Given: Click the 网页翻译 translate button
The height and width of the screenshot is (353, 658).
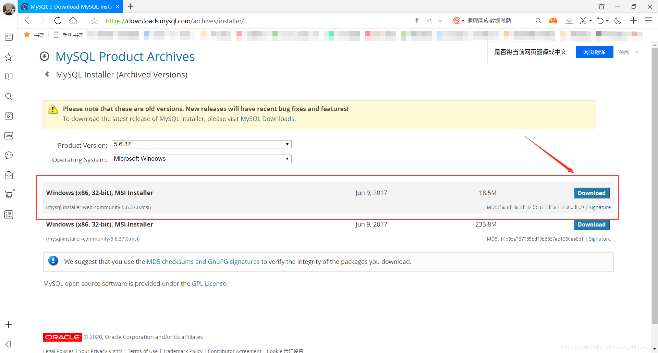Looking at the screenshot, I should point(594,52).
